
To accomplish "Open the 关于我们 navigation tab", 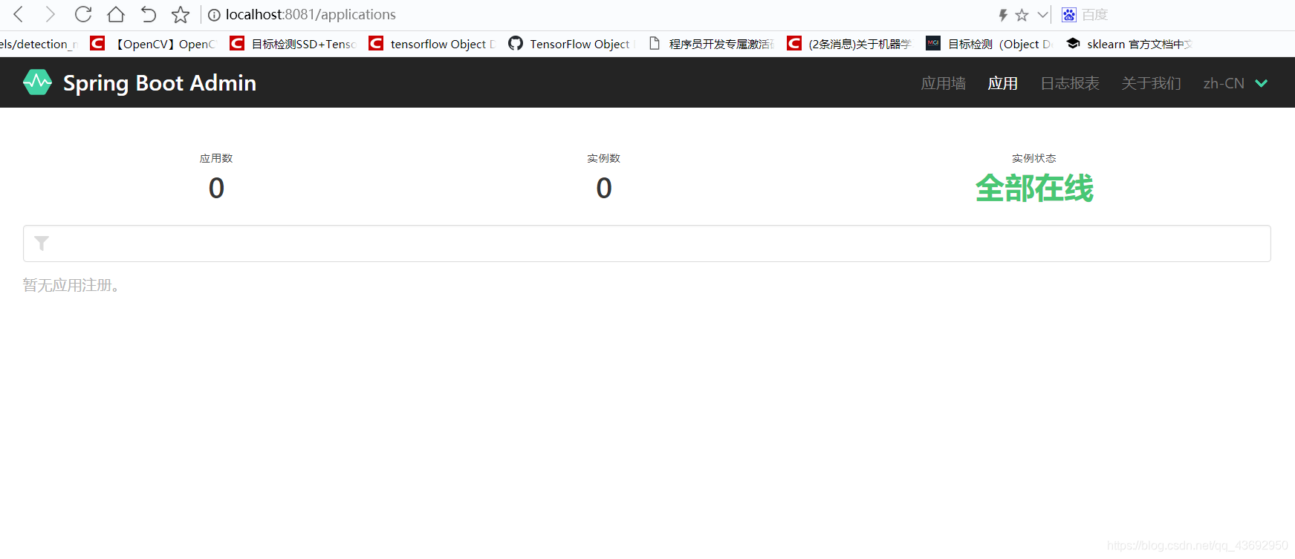I will 1152,83.
